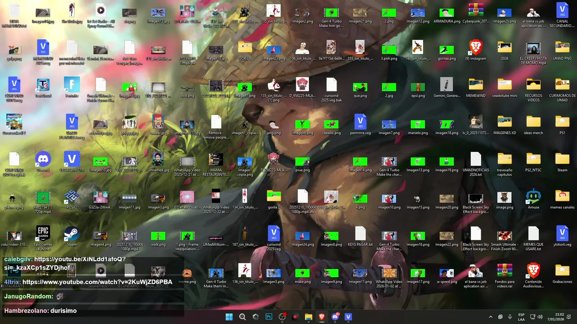Select the travesaño capitulos folder
Viewport: 577px width, 324px height.
(504, 164)
